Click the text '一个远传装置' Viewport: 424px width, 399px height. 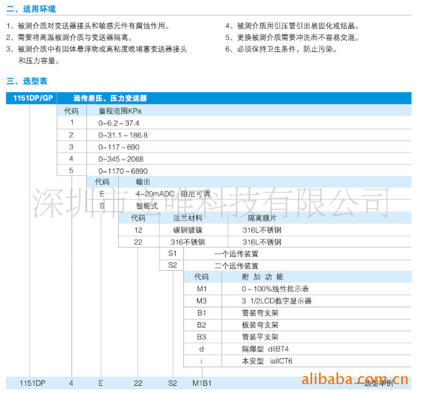tap(236, 254)
